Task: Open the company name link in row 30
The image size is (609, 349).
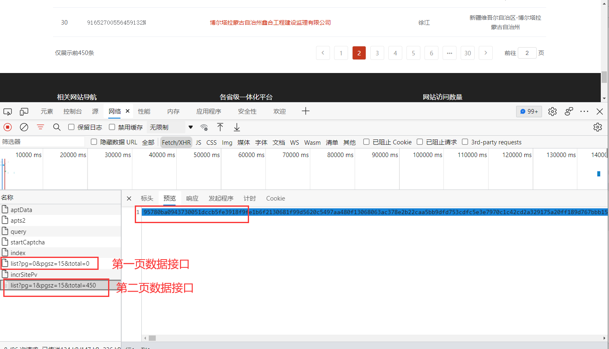Action: coord(270,23)
